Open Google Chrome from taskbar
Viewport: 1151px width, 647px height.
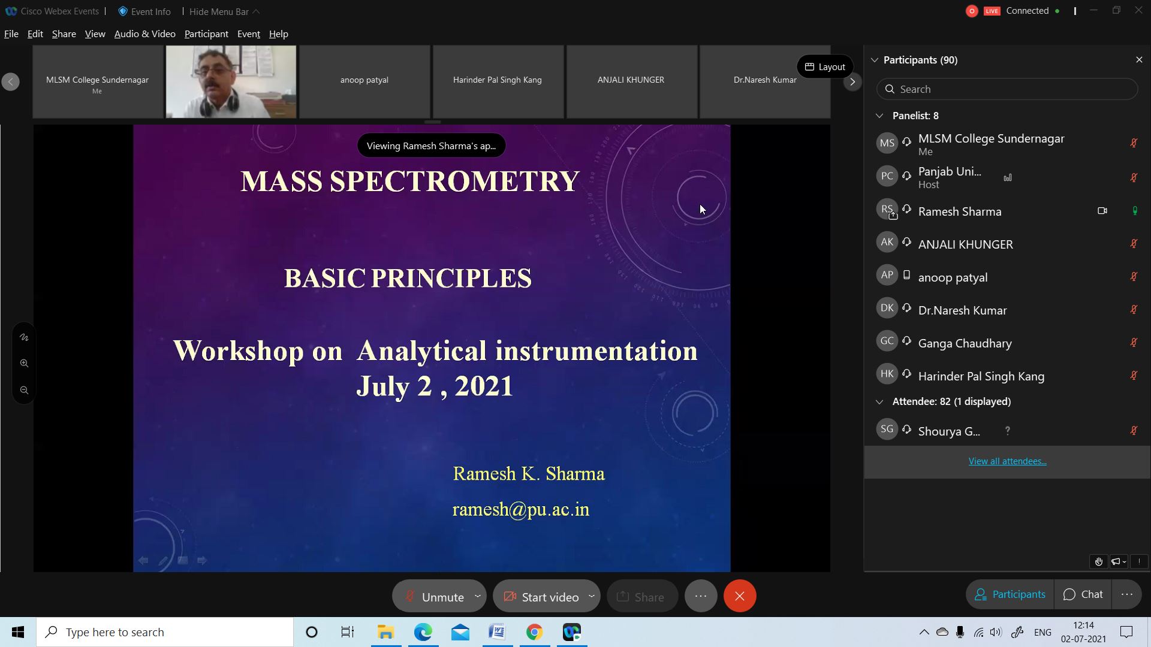click(535, 632)
